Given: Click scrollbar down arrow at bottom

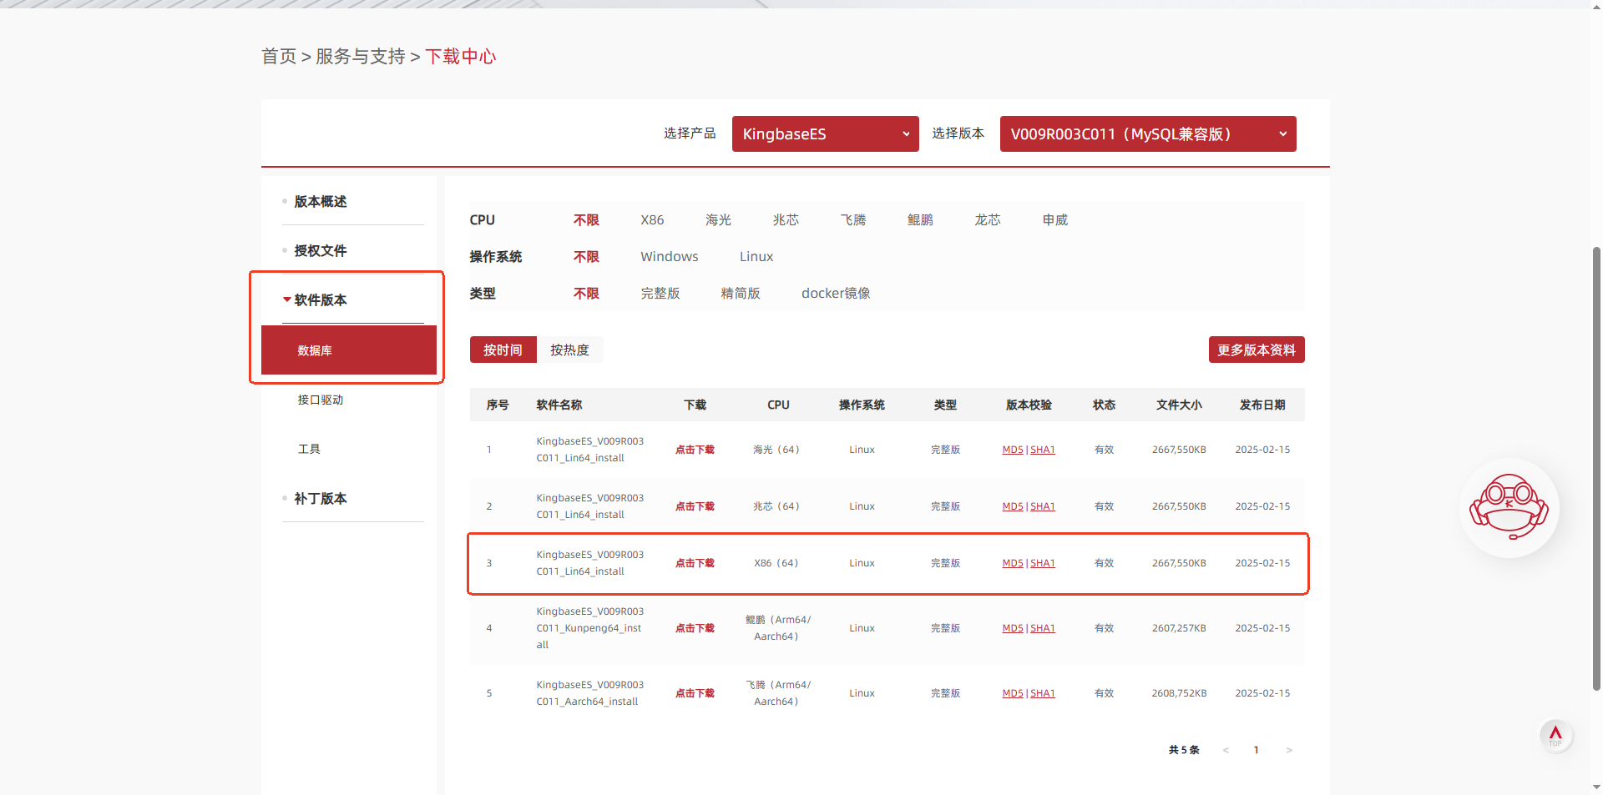Looking at the screenshot, I should pos(1596,787).
